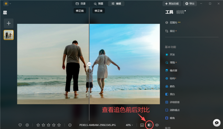Open the 暗角 vignette tool
The height and width of the screenshot is (129, 223).
pos(170,118)
